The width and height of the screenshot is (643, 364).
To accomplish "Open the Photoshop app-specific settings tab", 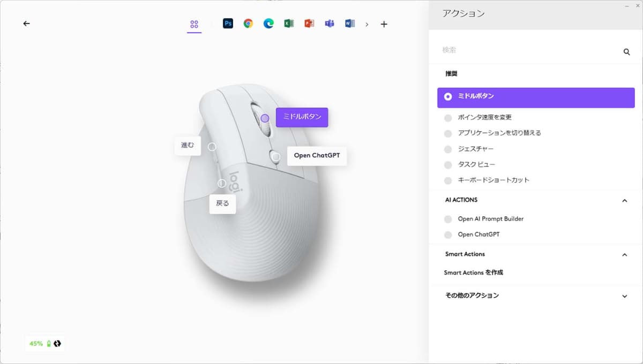I will (228, 24).
